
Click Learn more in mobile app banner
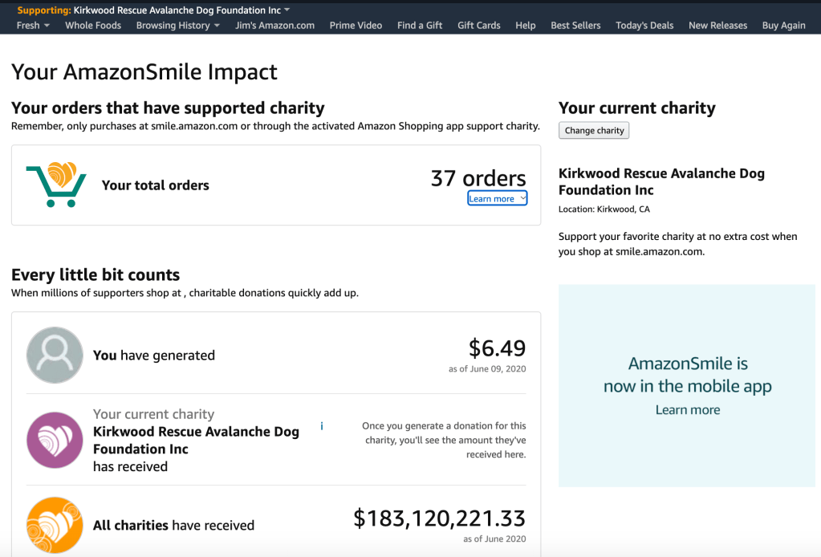[688, 409]
